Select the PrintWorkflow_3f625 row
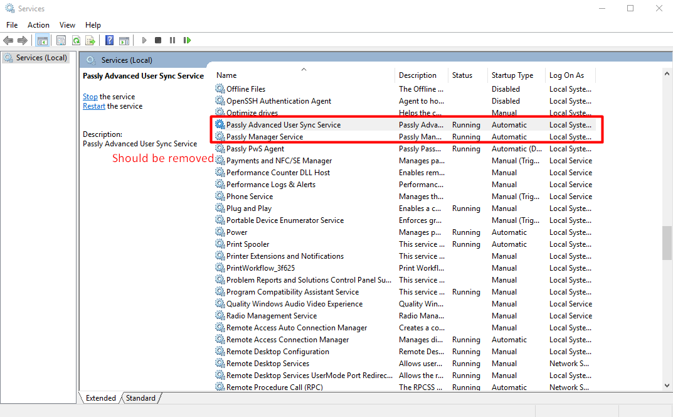Viewport: 673px width, 417px height. point(405,268)
